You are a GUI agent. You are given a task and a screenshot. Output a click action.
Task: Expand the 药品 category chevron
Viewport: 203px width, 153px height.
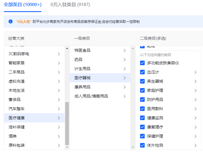pyautogui.click(x=125, y=59)
